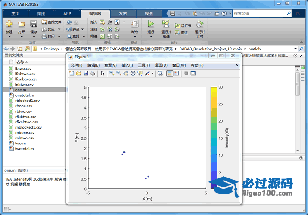Click the Run and Time icon
This screenshot has width=308, height=215.
tap(200, 24)
